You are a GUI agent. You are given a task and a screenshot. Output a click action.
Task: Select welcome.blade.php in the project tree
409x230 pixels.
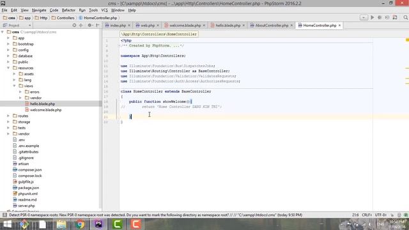tap(45, 110)
